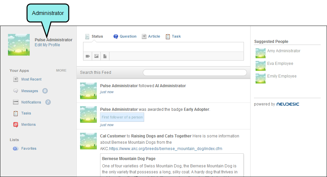Viewport: 327px width, 177px height.
Task: Click the image attachment icon
Action: click(96, 56)
